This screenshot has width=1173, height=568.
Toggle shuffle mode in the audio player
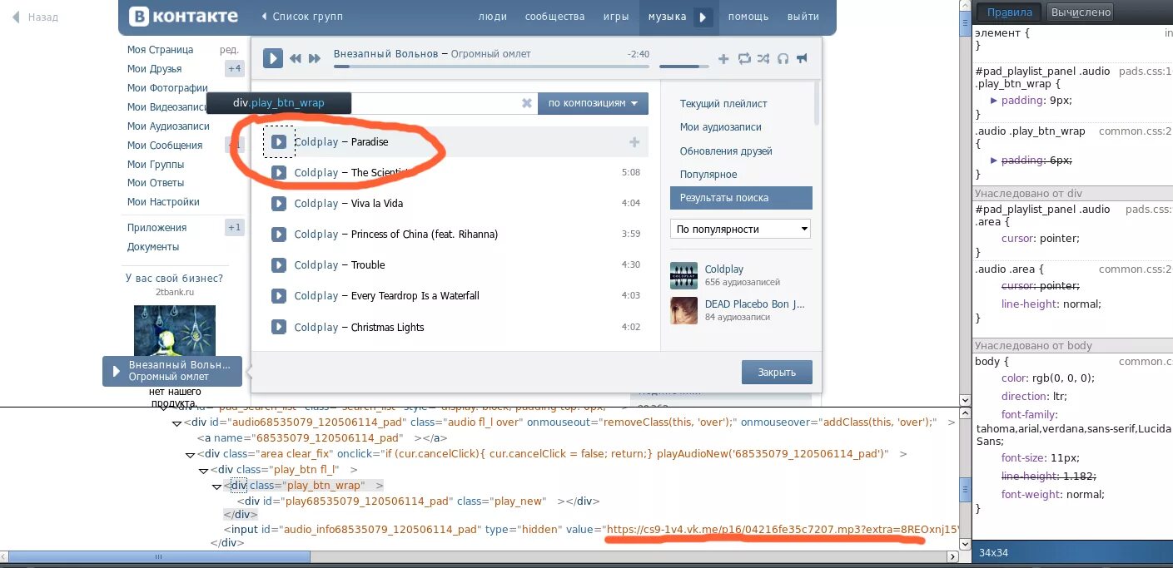pos(764,58)
